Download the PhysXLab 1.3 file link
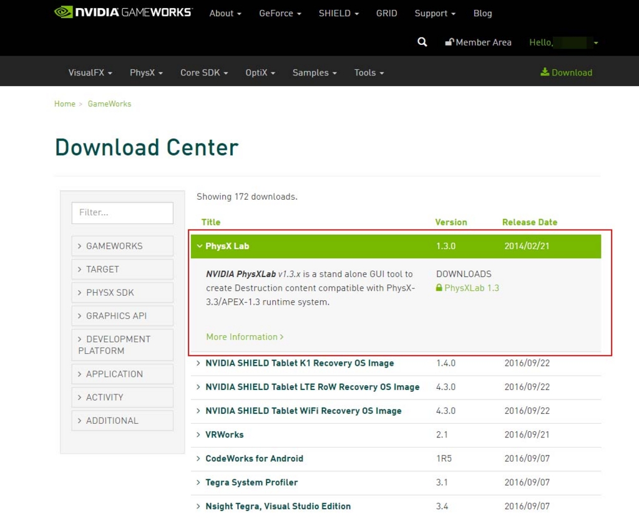This screenshot has height=518, width=639. [x=472, y=288]
